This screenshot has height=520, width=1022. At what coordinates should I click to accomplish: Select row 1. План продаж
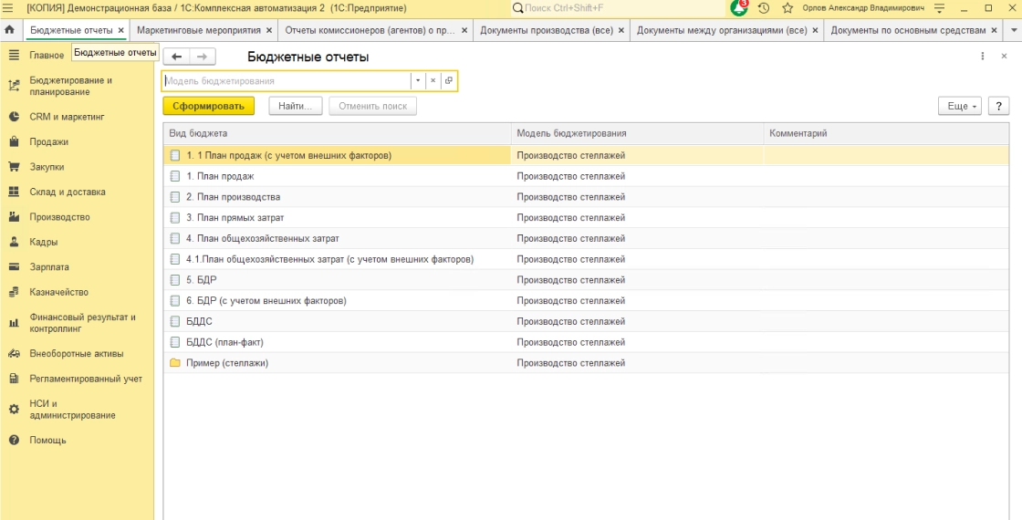(x=586, y=176)
